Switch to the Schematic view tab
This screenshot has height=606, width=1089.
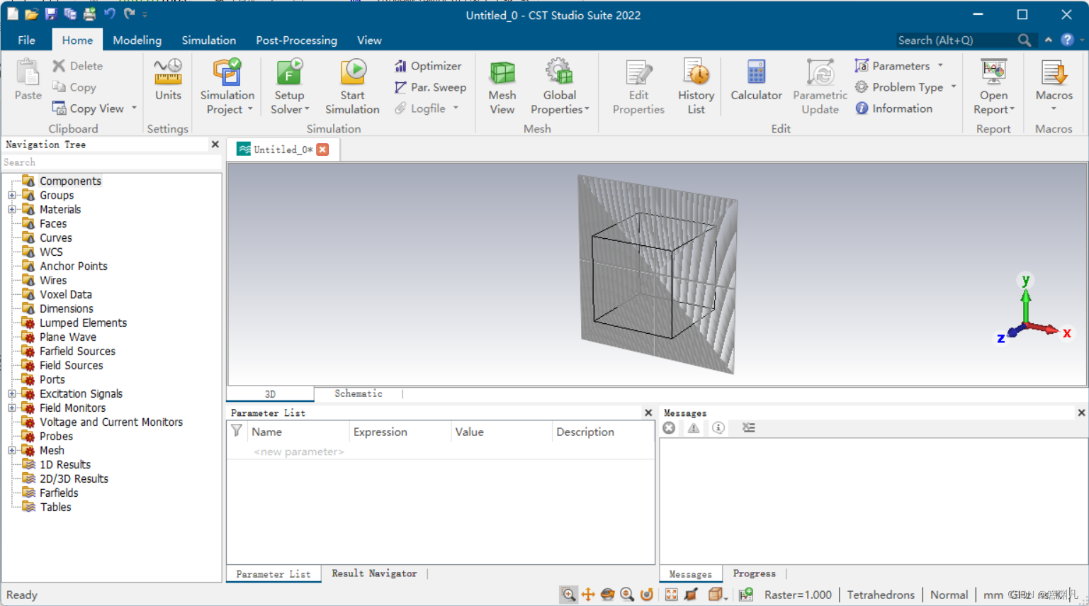[x=358, y=393]
